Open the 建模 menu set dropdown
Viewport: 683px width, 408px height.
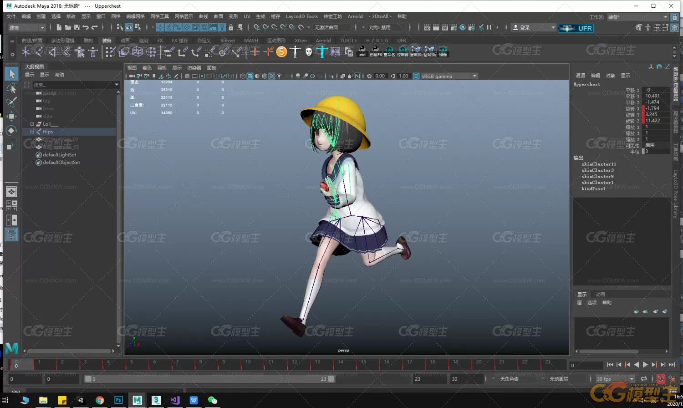[27, 28]
